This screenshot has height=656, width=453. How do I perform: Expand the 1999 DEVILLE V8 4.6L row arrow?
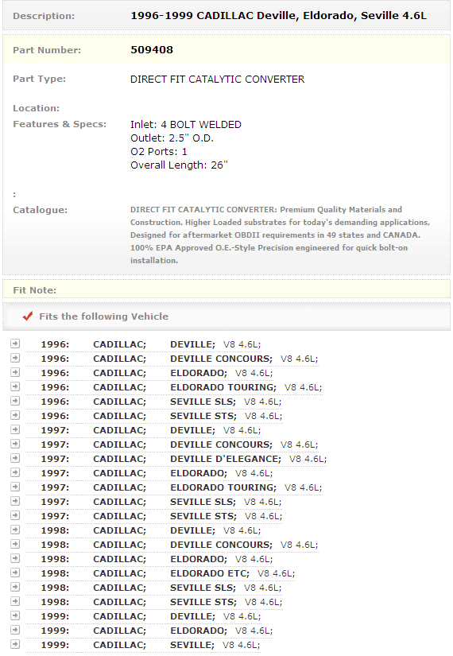pyautogui.click(x=15, y=615)
